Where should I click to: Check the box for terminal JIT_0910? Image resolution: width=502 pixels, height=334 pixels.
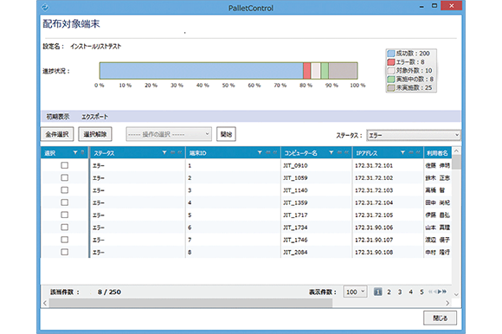click(65, 165)
